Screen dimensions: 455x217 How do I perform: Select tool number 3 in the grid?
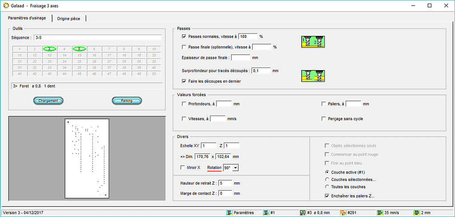(50, 49)
